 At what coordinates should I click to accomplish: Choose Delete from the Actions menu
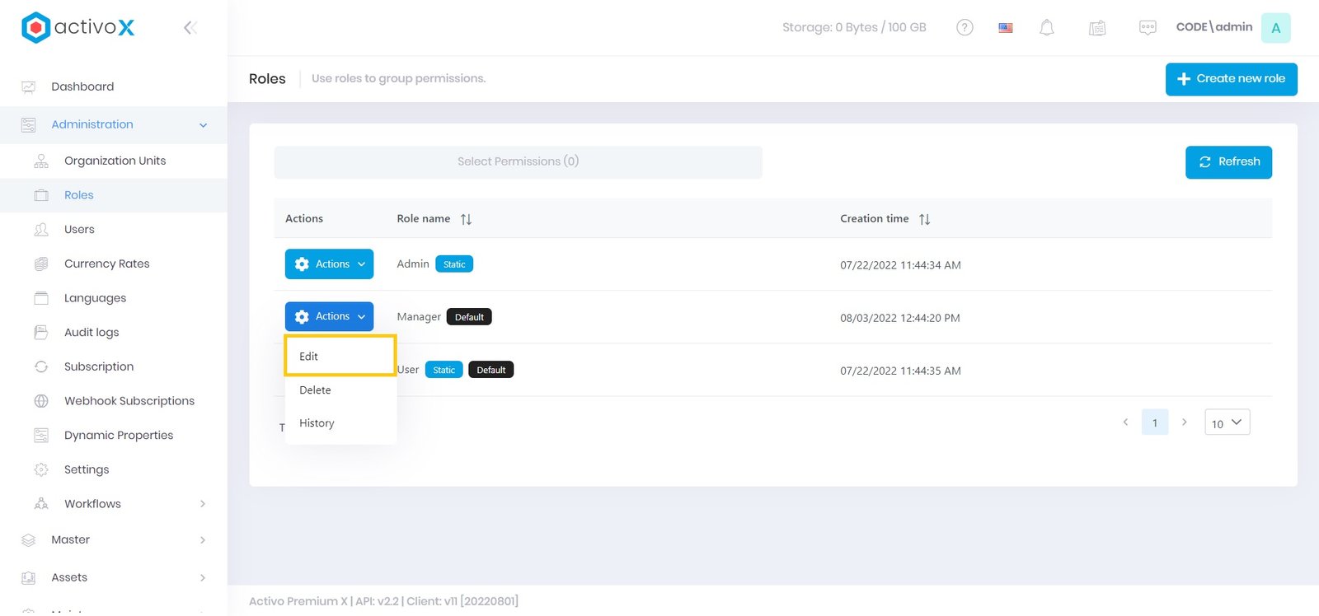pyautogui.click(x=315, y=390)
